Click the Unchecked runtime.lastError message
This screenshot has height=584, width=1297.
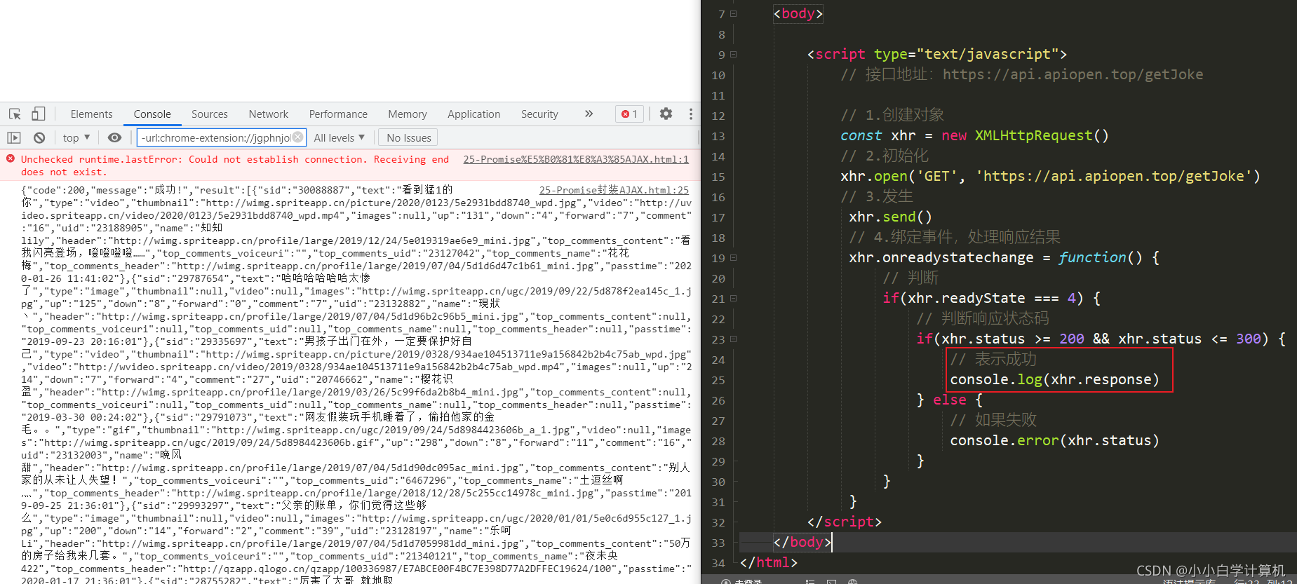point(235,165)
